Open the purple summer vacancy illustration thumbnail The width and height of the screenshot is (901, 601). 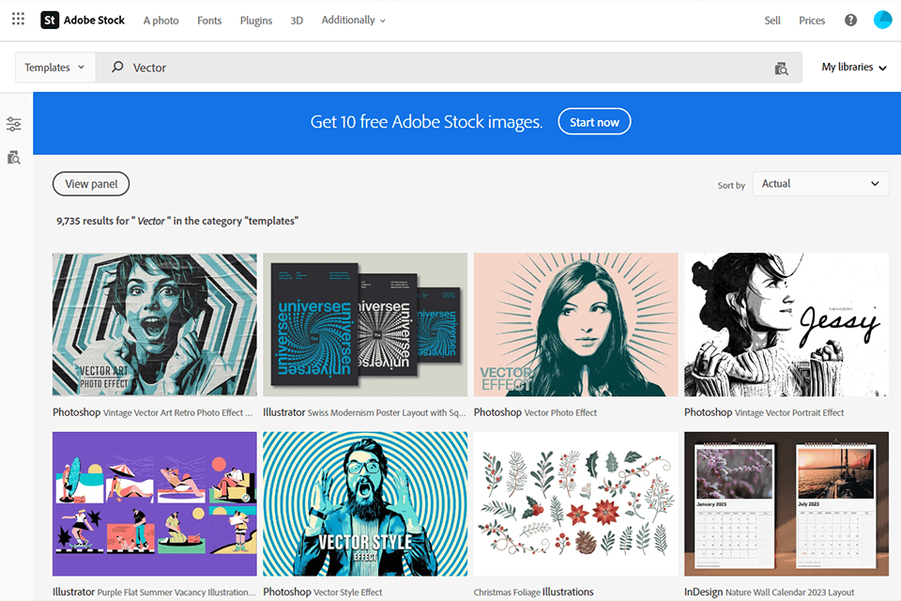[155, 503]
